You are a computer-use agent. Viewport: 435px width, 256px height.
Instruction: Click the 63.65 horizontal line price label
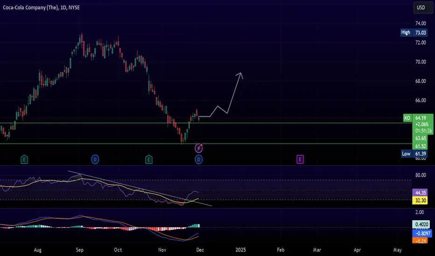421,138
